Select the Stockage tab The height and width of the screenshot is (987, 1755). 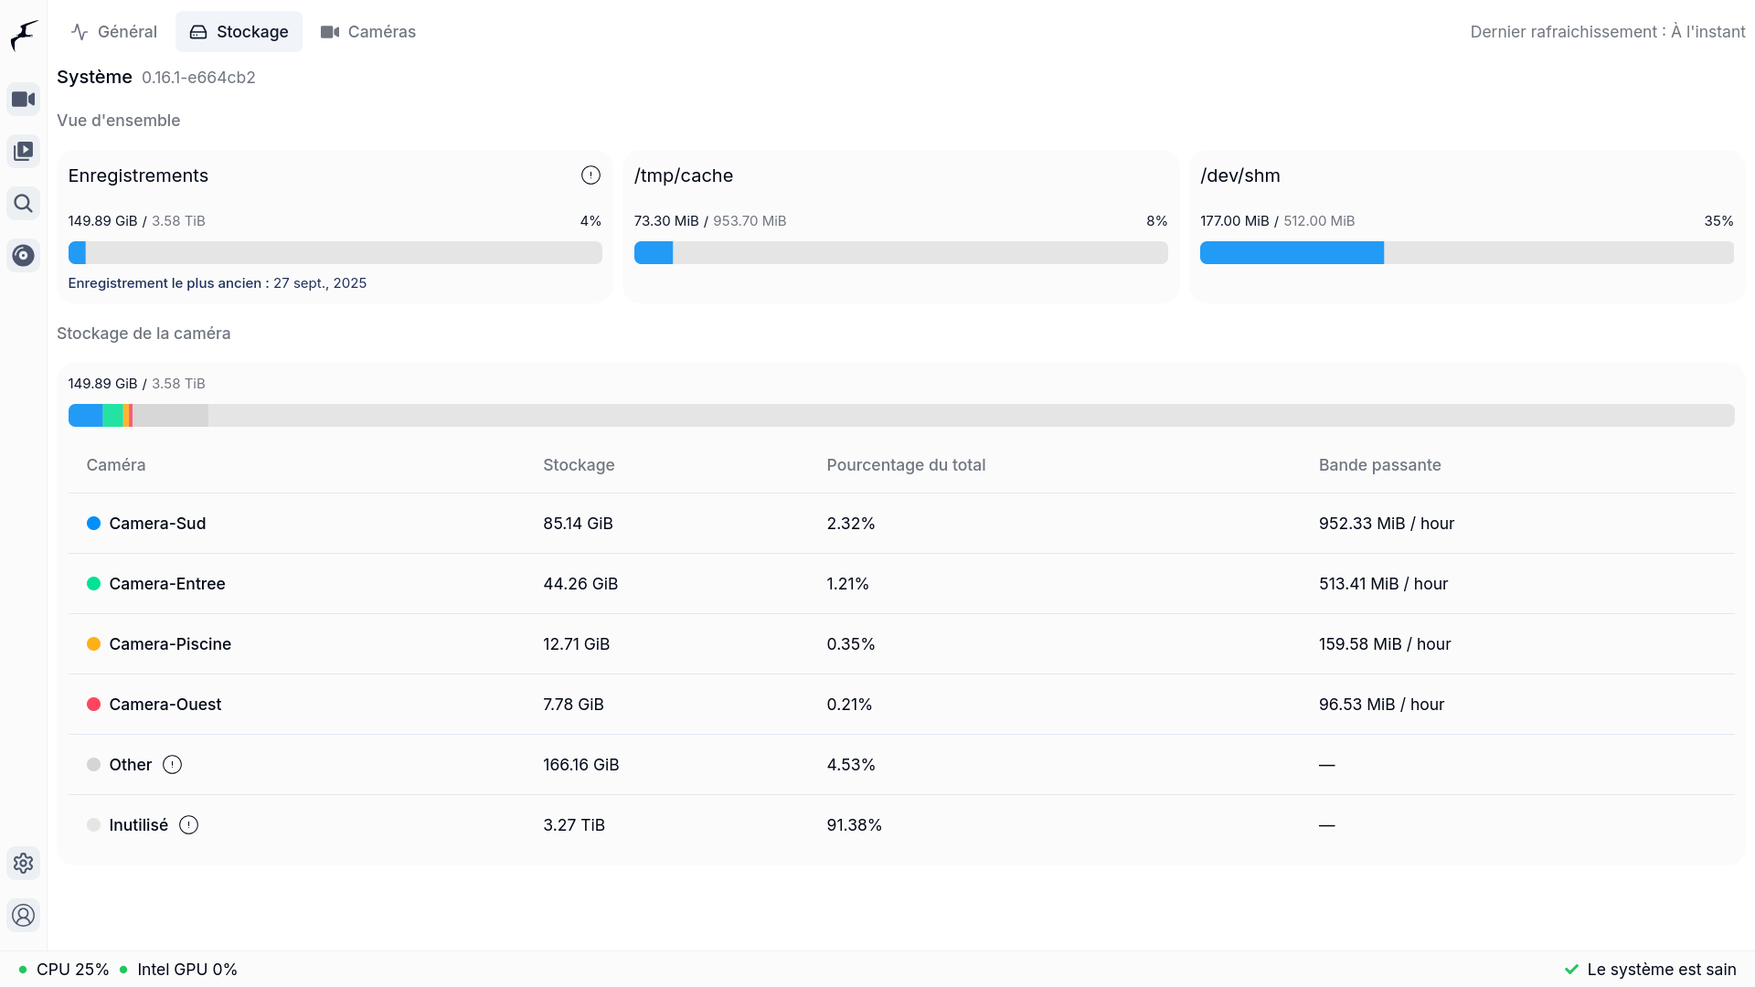pos(239,32)
